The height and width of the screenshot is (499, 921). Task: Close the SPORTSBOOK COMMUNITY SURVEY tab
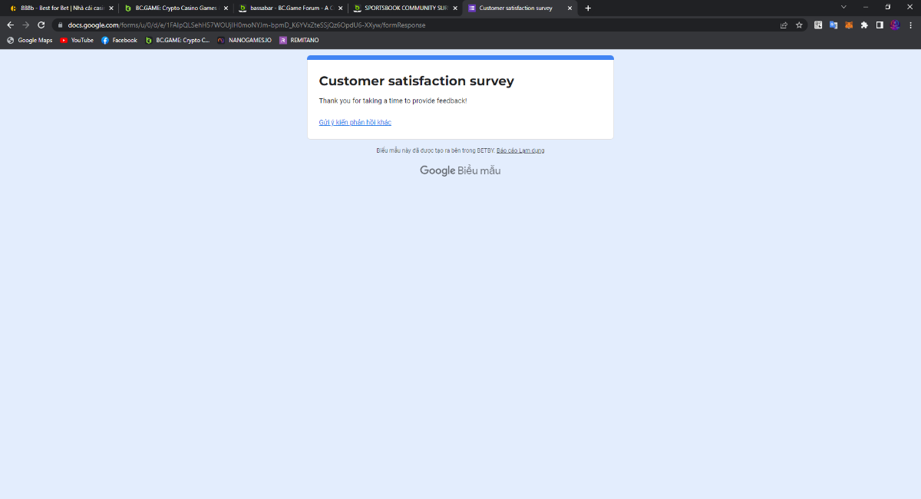(455, 8)
